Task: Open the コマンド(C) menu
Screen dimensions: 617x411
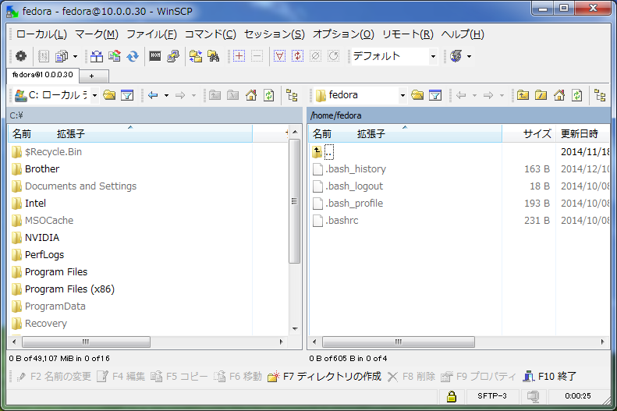Action: 210,34
